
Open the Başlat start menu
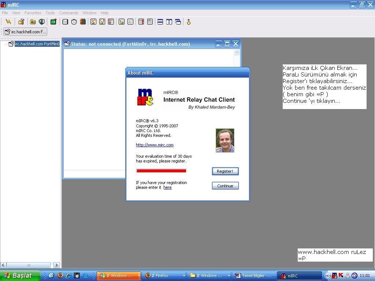[20, 276]
